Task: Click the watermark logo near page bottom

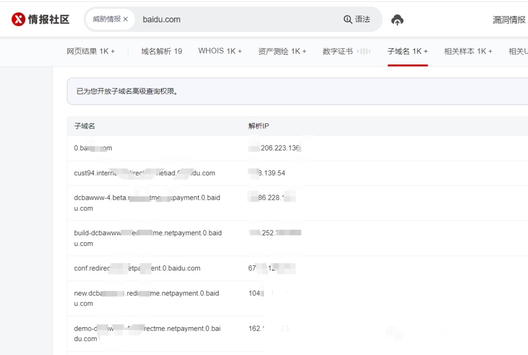Action: point(394,334)
